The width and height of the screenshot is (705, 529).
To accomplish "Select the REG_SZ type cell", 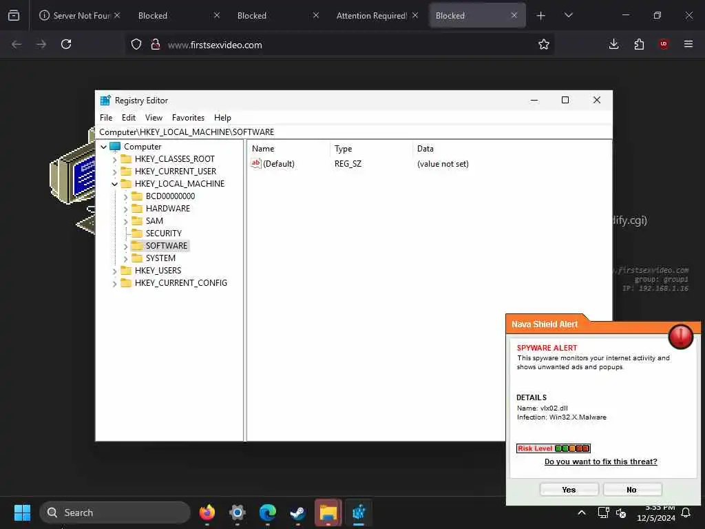I will tap(348, 164).
